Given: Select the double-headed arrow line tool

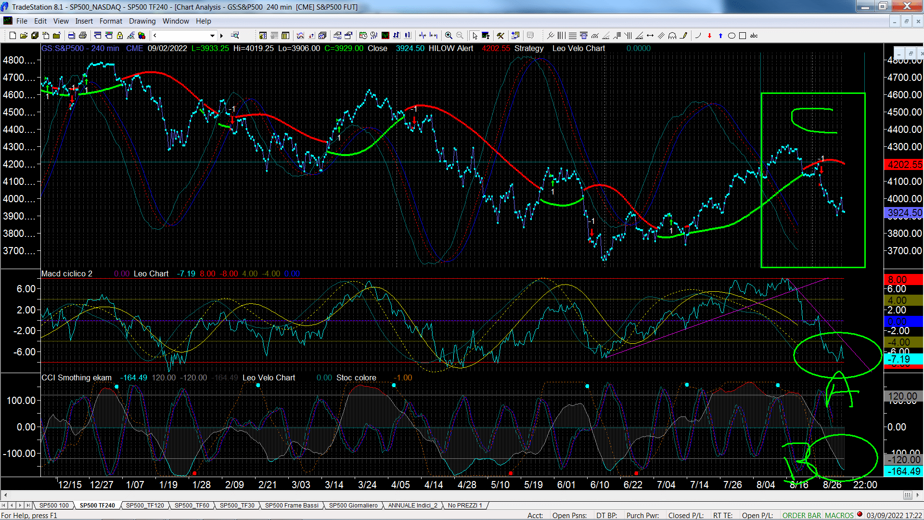Looking at the screenshot, I should click(650, 36).
